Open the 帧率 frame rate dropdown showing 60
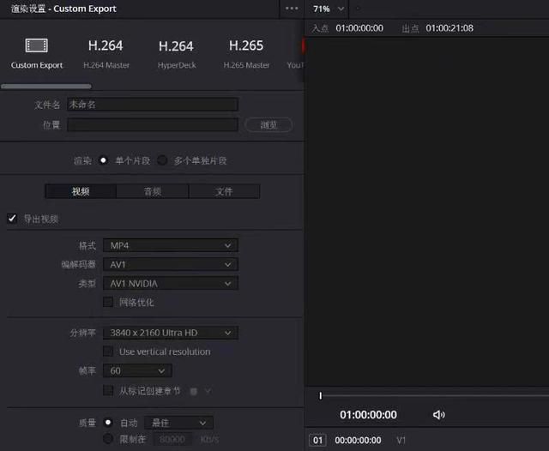 tap(137, 370)
